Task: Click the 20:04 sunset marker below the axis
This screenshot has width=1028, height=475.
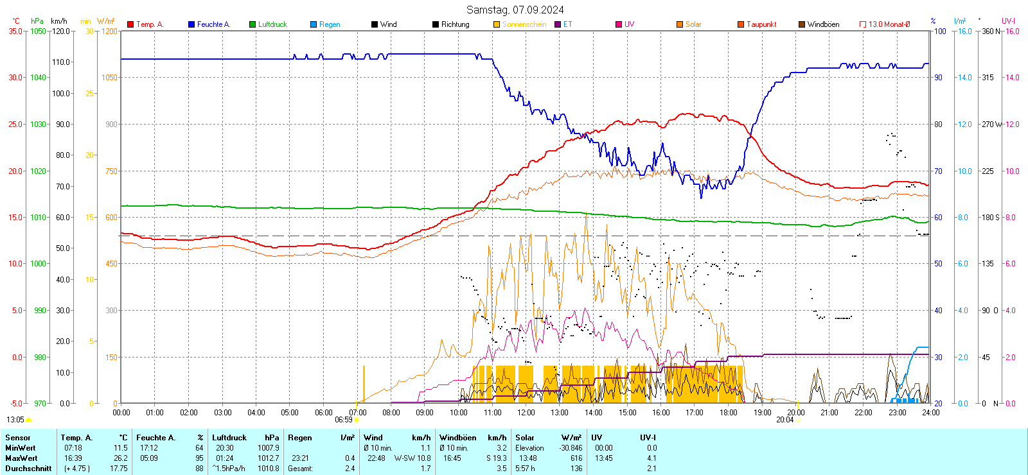Action: 785,420
